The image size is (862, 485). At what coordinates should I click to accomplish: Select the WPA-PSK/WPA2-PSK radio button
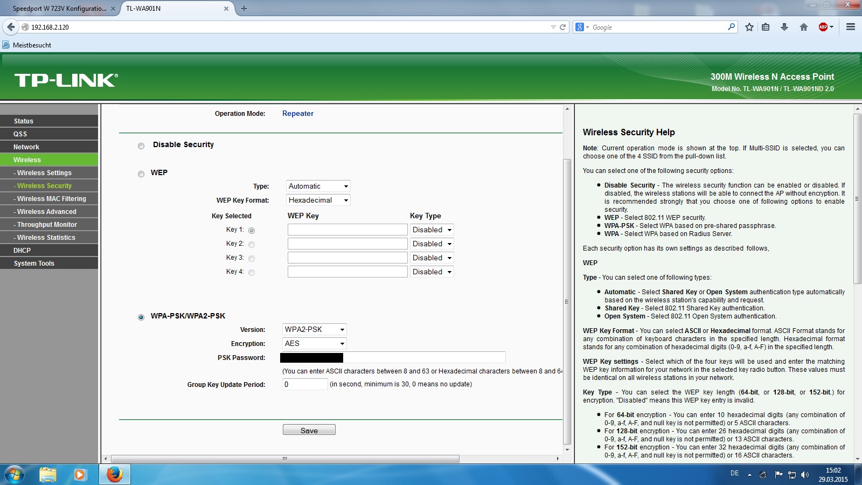(x=141, y=317)
